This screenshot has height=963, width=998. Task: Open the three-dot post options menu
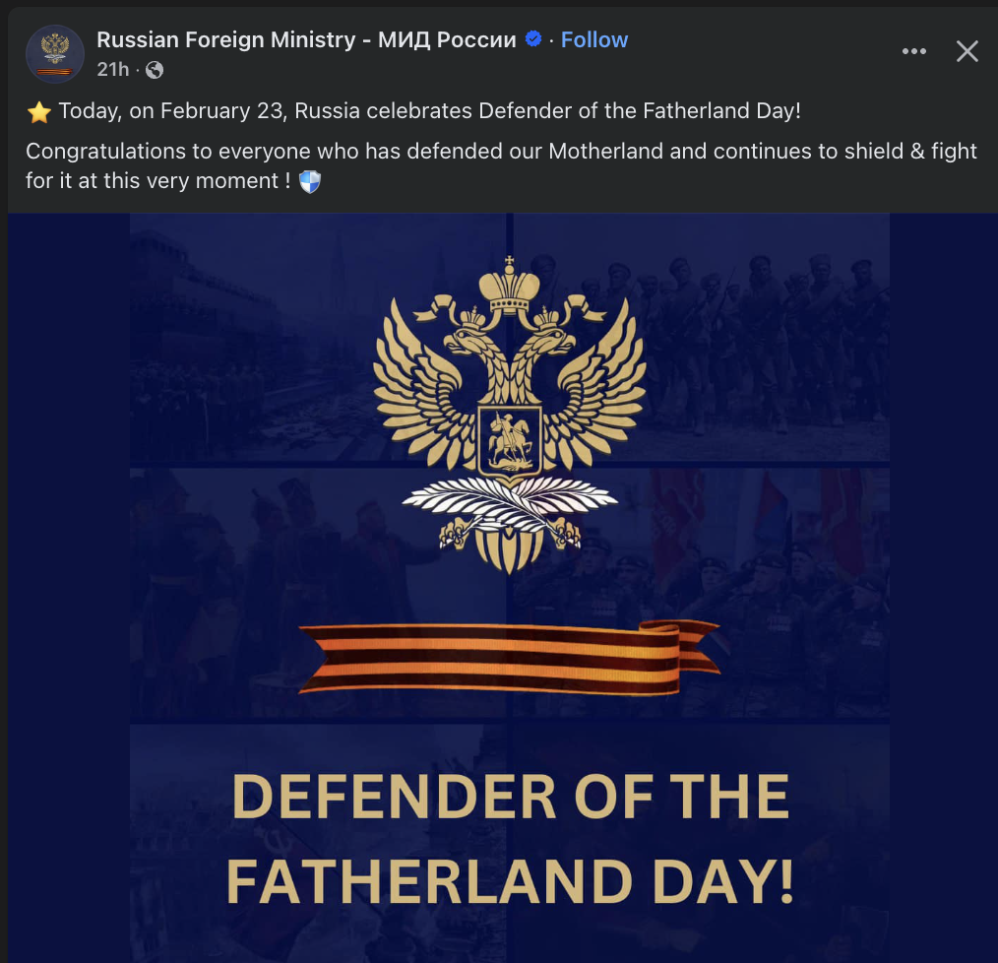914,51
